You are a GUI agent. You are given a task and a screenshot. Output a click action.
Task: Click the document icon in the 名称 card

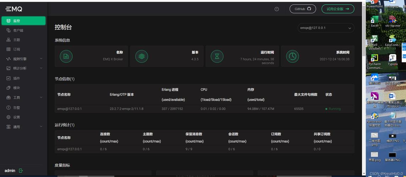click(66, 56)
